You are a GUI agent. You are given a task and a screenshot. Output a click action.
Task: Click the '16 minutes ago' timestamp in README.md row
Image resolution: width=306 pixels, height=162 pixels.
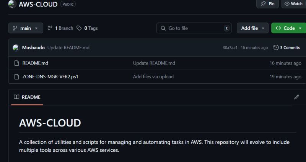click(x=285, y=63)
